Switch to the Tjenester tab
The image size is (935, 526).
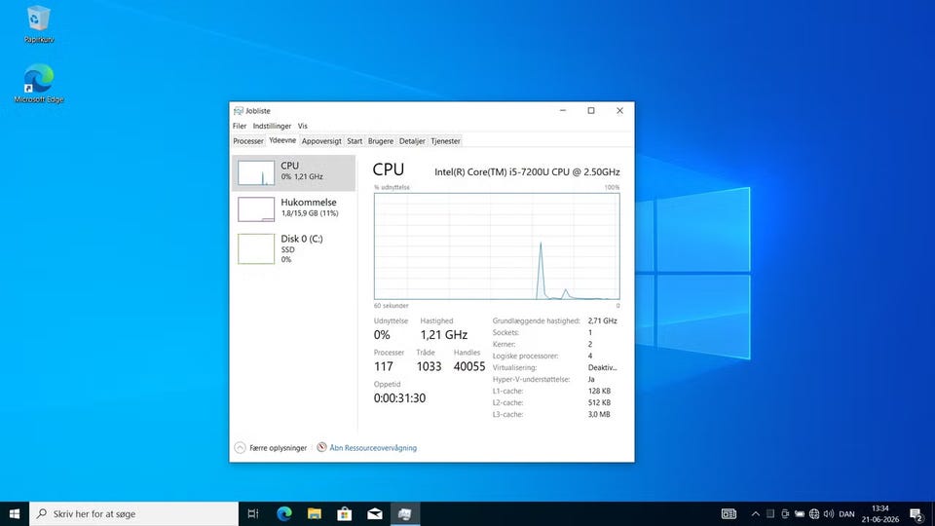pos(445,141)
